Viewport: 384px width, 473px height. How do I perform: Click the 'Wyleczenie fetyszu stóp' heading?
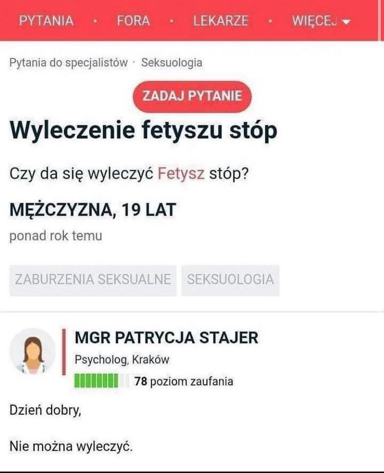coord(143,130)
